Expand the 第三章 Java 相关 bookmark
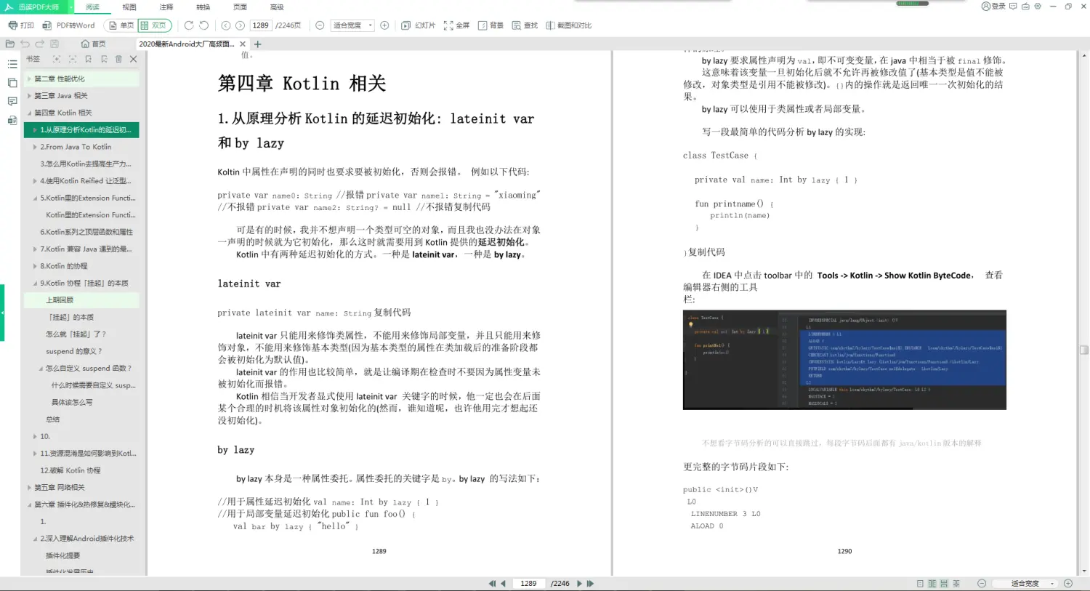The height and width of the screenshot is (591, 1090). pos(30,95)
